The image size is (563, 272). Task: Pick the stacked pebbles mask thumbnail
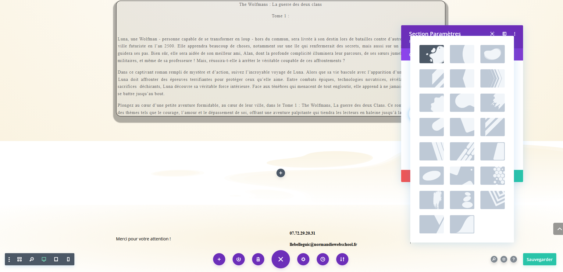pos(462,200)
